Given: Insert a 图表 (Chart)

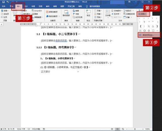Looking at the screenshot, I should point(35,14).
